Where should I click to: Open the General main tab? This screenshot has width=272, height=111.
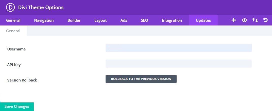pos(13,20)
